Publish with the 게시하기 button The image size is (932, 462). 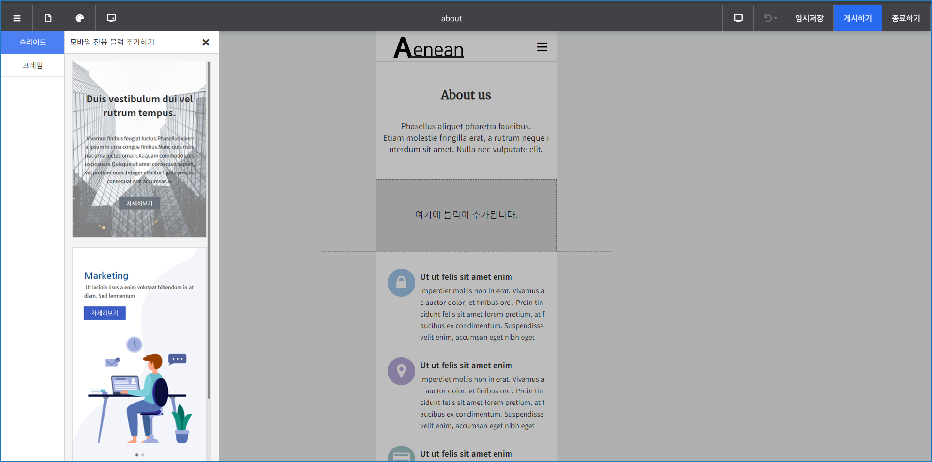point(857,18)
